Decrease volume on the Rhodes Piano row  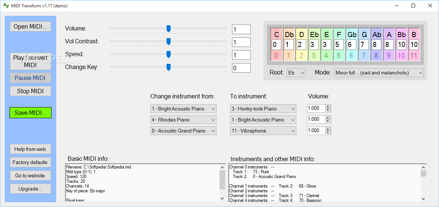point(328,121)
